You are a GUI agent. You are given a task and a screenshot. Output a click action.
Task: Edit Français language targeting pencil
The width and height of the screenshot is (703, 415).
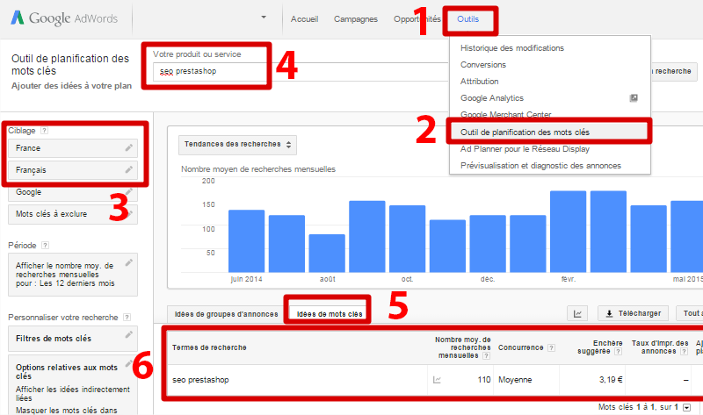[128, 169]
